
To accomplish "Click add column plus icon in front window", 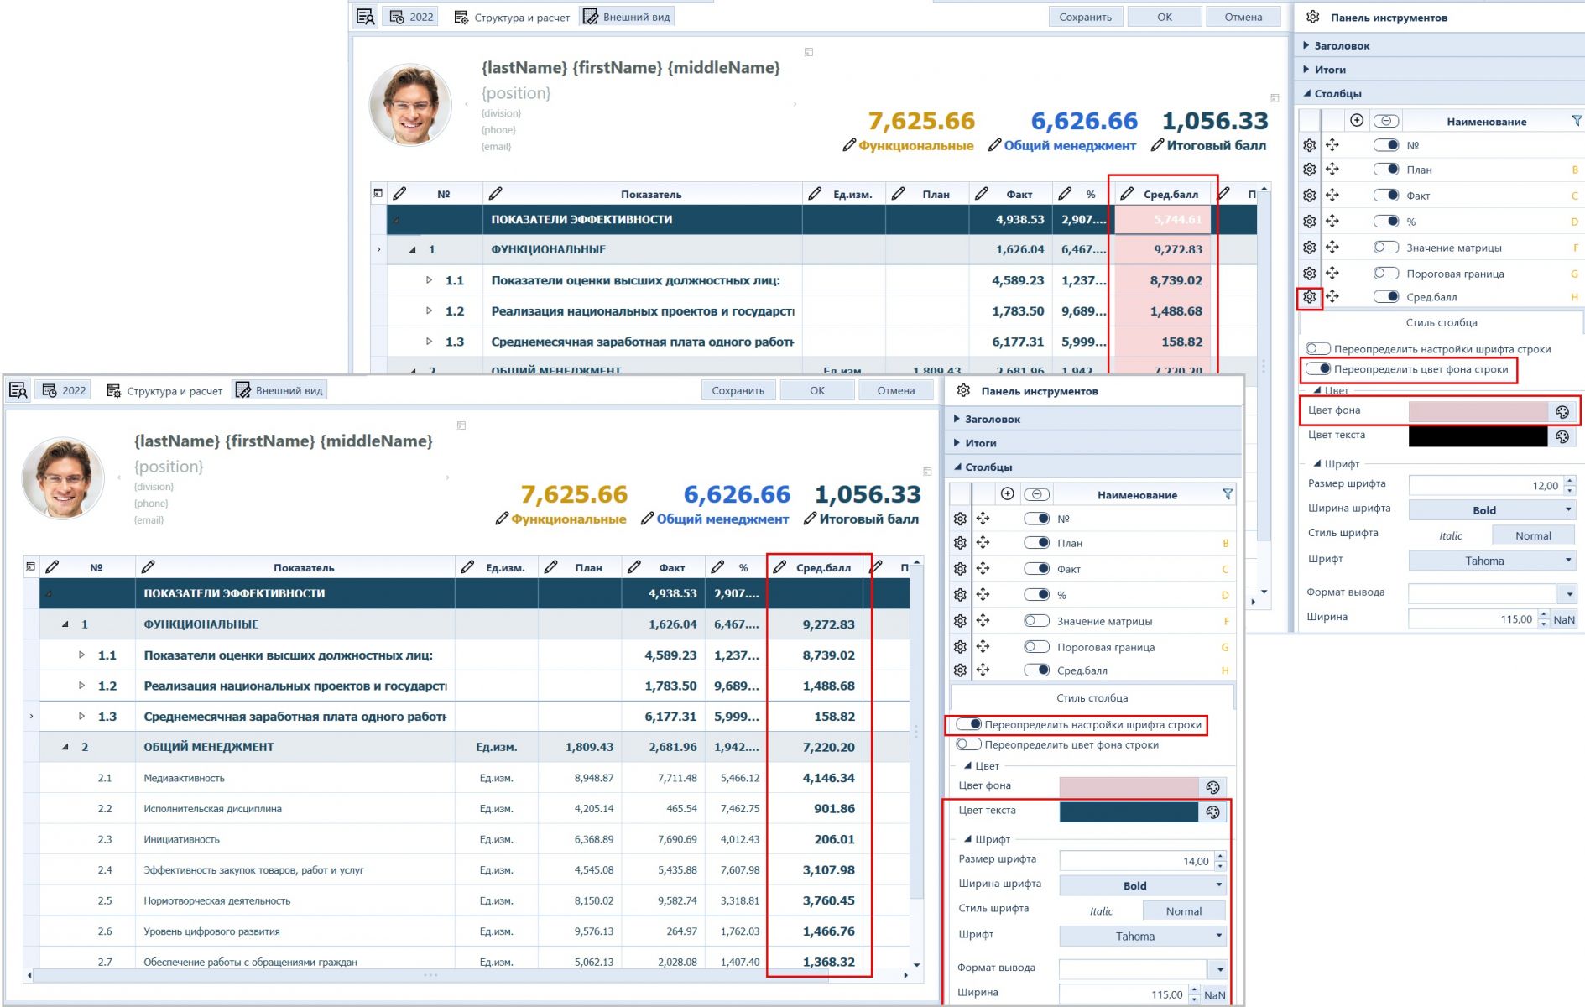I will (x=1008, y=494).
